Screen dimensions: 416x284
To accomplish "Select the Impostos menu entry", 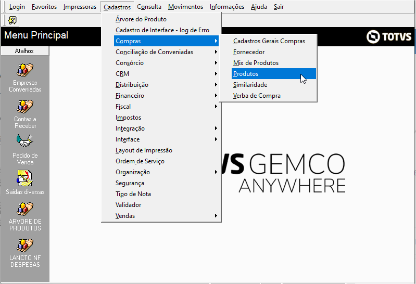I will [166, 118].
